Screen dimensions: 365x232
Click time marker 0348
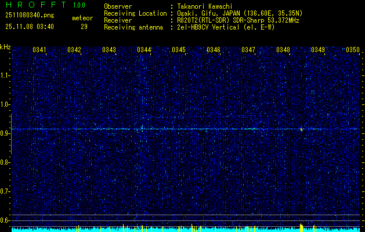[283, 50]
